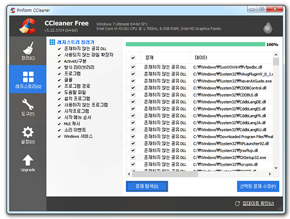The height and width of the screenshot is (219, 290).
Task: Click the results scroll up arrow
Action: (x=276, y=55)
